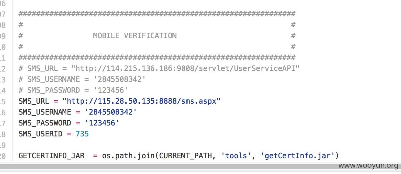This screenshot has height=174, width=401.
Task: Click the www.wooyun.org watermark text
Action: [x=368, y=165]
